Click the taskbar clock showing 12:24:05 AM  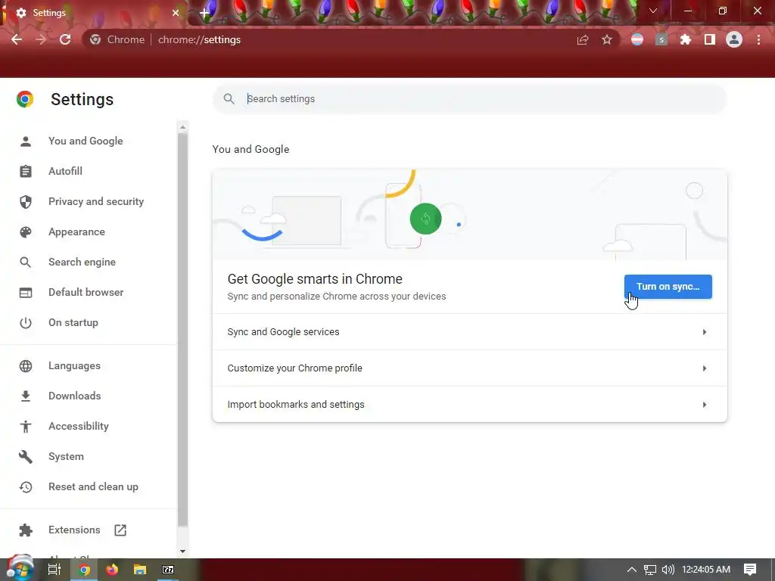[706, 570]
